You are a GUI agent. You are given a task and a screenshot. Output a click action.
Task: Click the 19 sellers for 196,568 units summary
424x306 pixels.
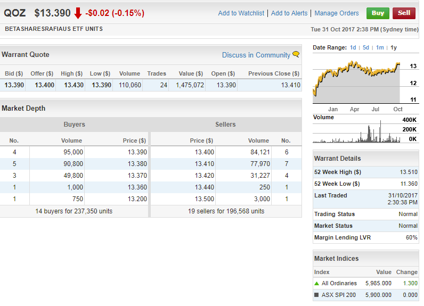pyautogui.click(x=226, y=211)
